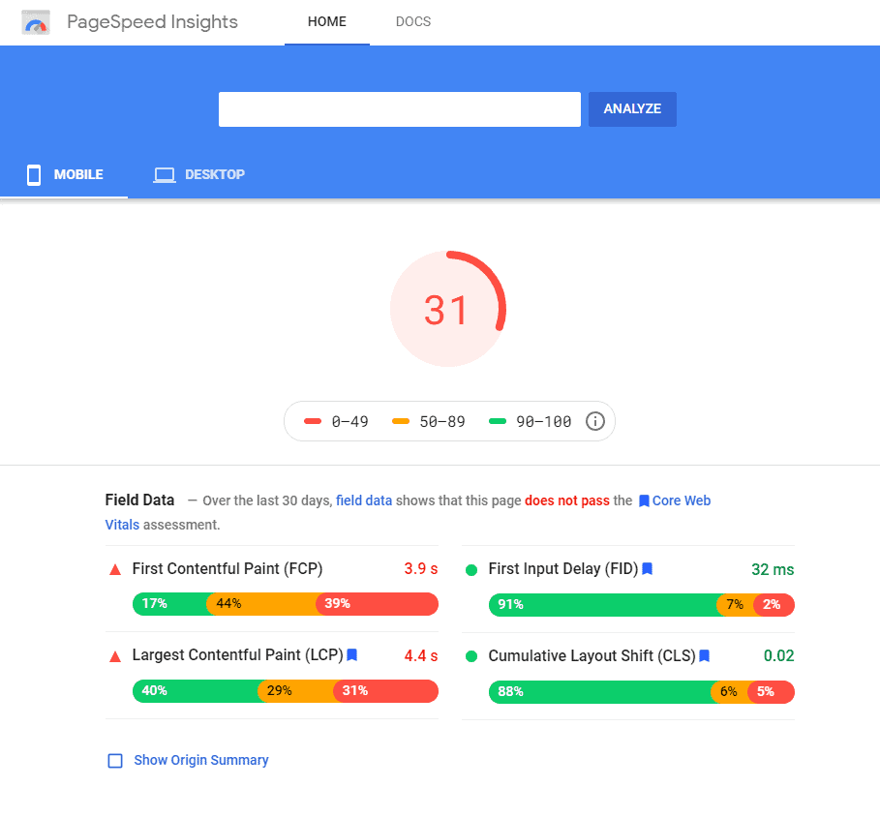Click the desktop laptop icon
Viewport: 880px width, 818px height.
(x=165, y=175)
